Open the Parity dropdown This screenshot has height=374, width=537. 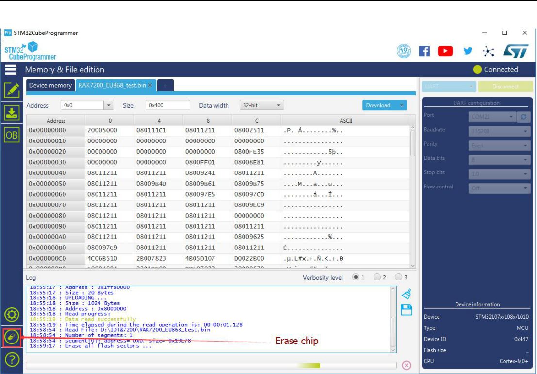499,145
